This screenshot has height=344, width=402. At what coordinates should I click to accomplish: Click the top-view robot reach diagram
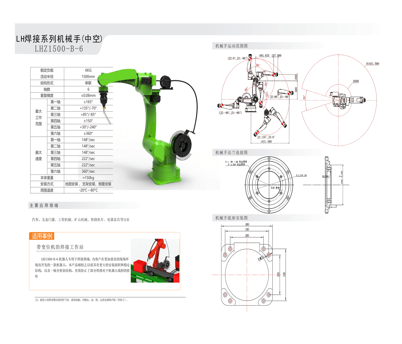[x=340, y=100]
